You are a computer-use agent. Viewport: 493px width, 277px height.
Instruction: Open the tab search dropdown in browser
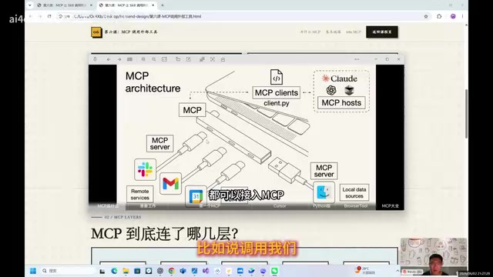[x=30, y=5]
